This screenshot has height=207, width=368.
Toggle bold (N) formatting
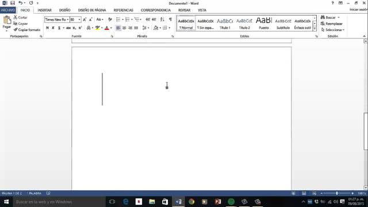[47, 28]
